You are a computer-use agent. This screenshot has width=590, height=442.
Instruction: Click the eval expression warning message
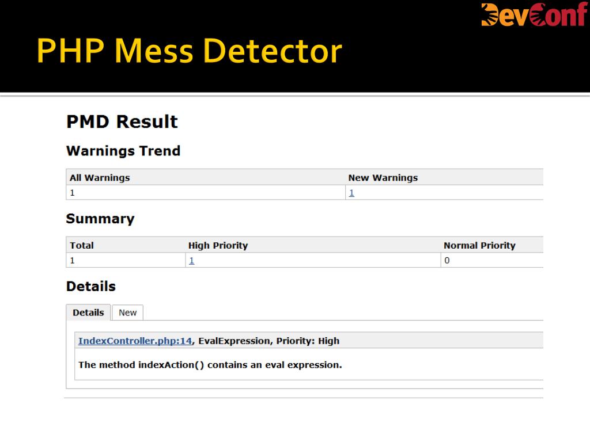210,365
